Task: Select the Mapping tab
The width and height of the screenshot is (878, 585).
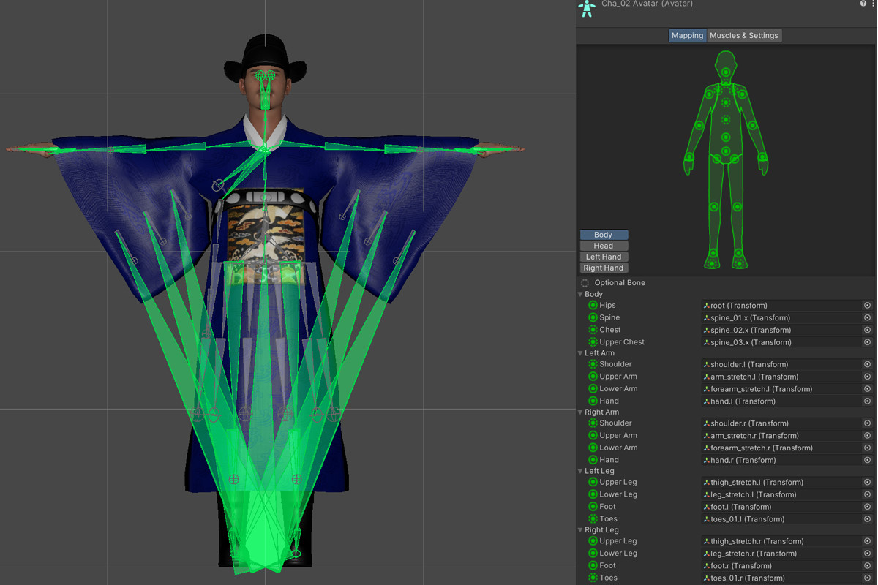Action: [687, 35]
